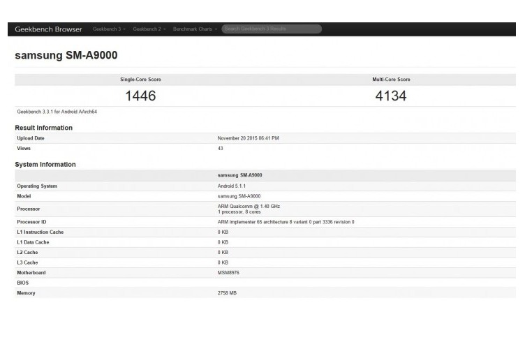Image resolution: width=525 pixels, height=342 pixels.
Task: Select the Geekbench 3.3.1 for Android AArch64 text
Action: click(x=57, y=112)
